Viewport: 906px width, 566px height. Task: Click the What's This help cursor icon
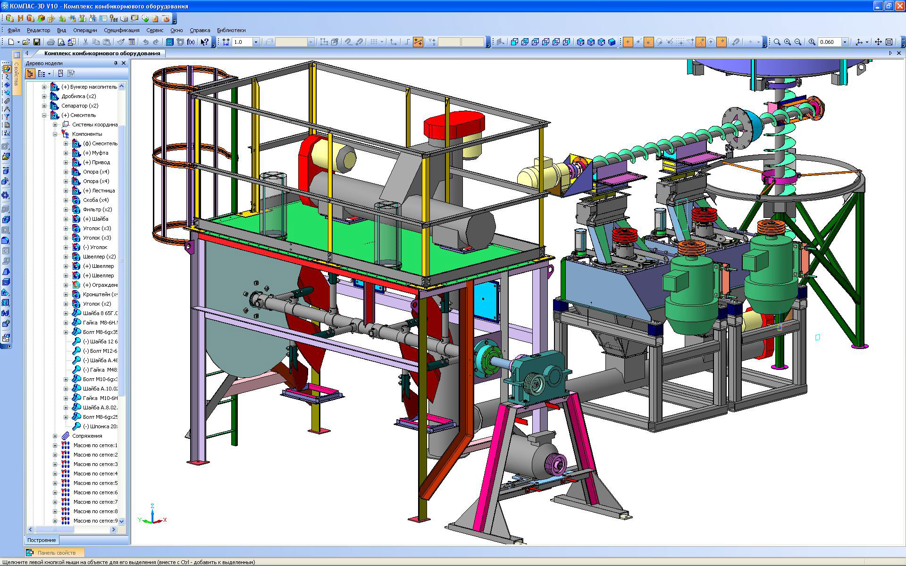pyautogui.click(x=204, y=42)
